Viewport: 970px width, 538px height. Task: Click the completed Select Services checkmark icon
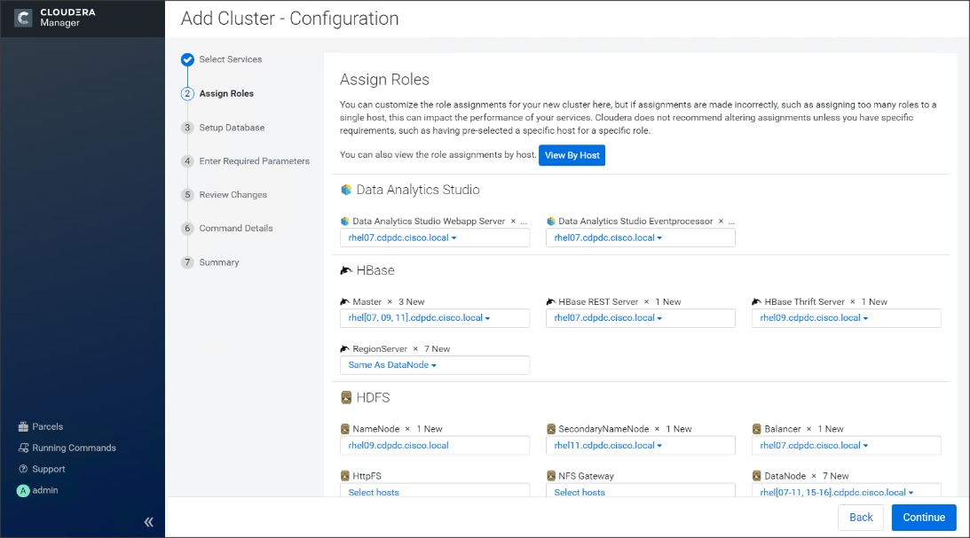[187, 59]
